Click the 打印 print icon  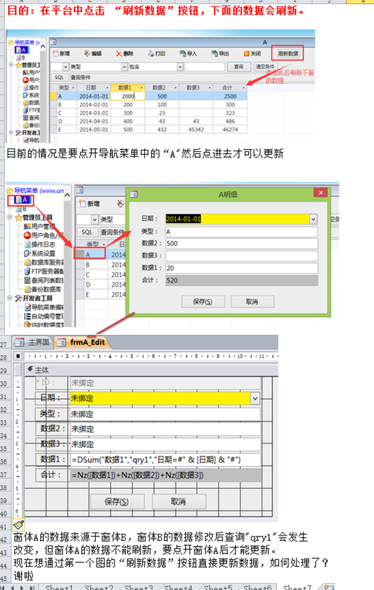tap(151, 53)
